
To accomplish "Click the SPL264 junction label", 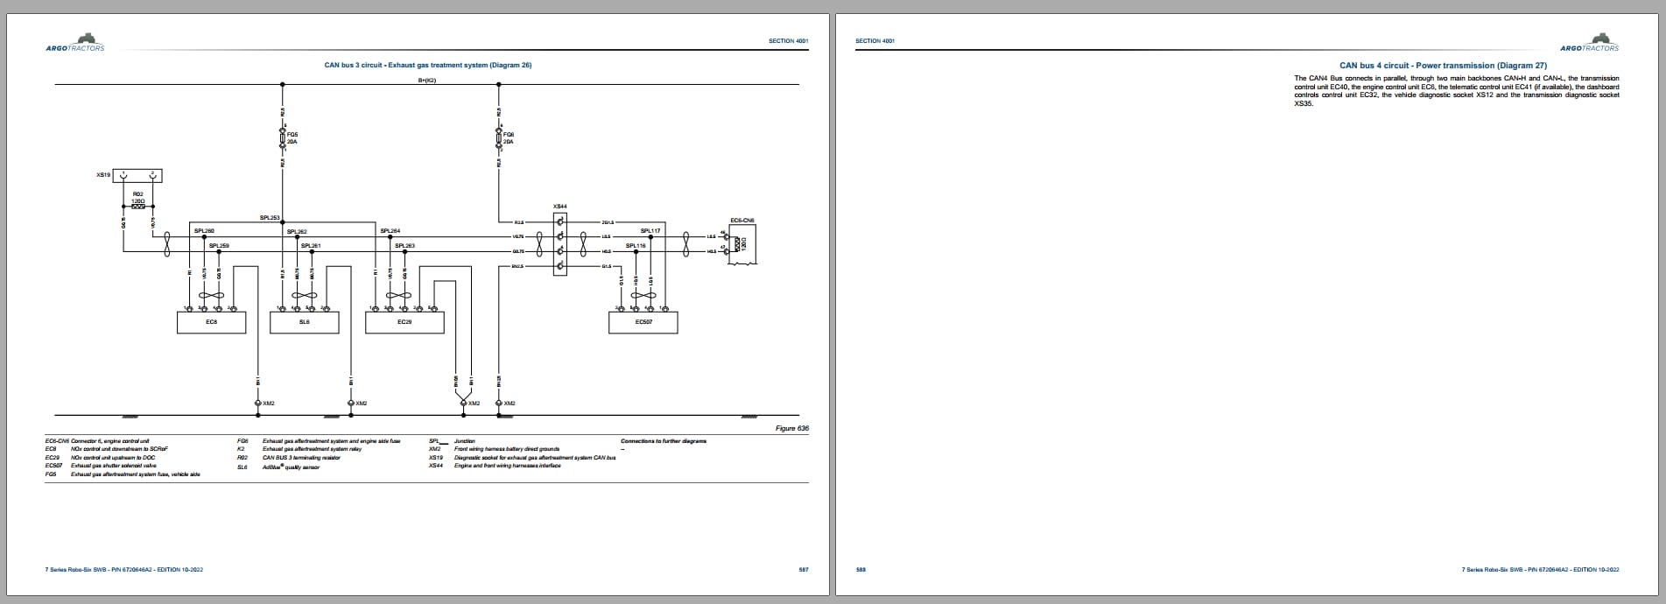I will click(x=390, y=231).
